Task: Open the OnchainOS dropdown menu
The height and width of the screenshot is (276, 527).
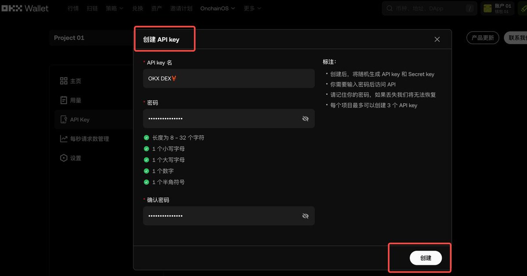Action: pyautogui.click(x=217, y=8)
